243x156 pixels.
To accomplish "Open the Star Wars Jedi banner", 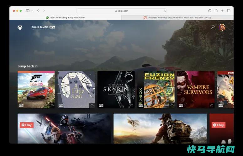I will (x=64, y=129).
